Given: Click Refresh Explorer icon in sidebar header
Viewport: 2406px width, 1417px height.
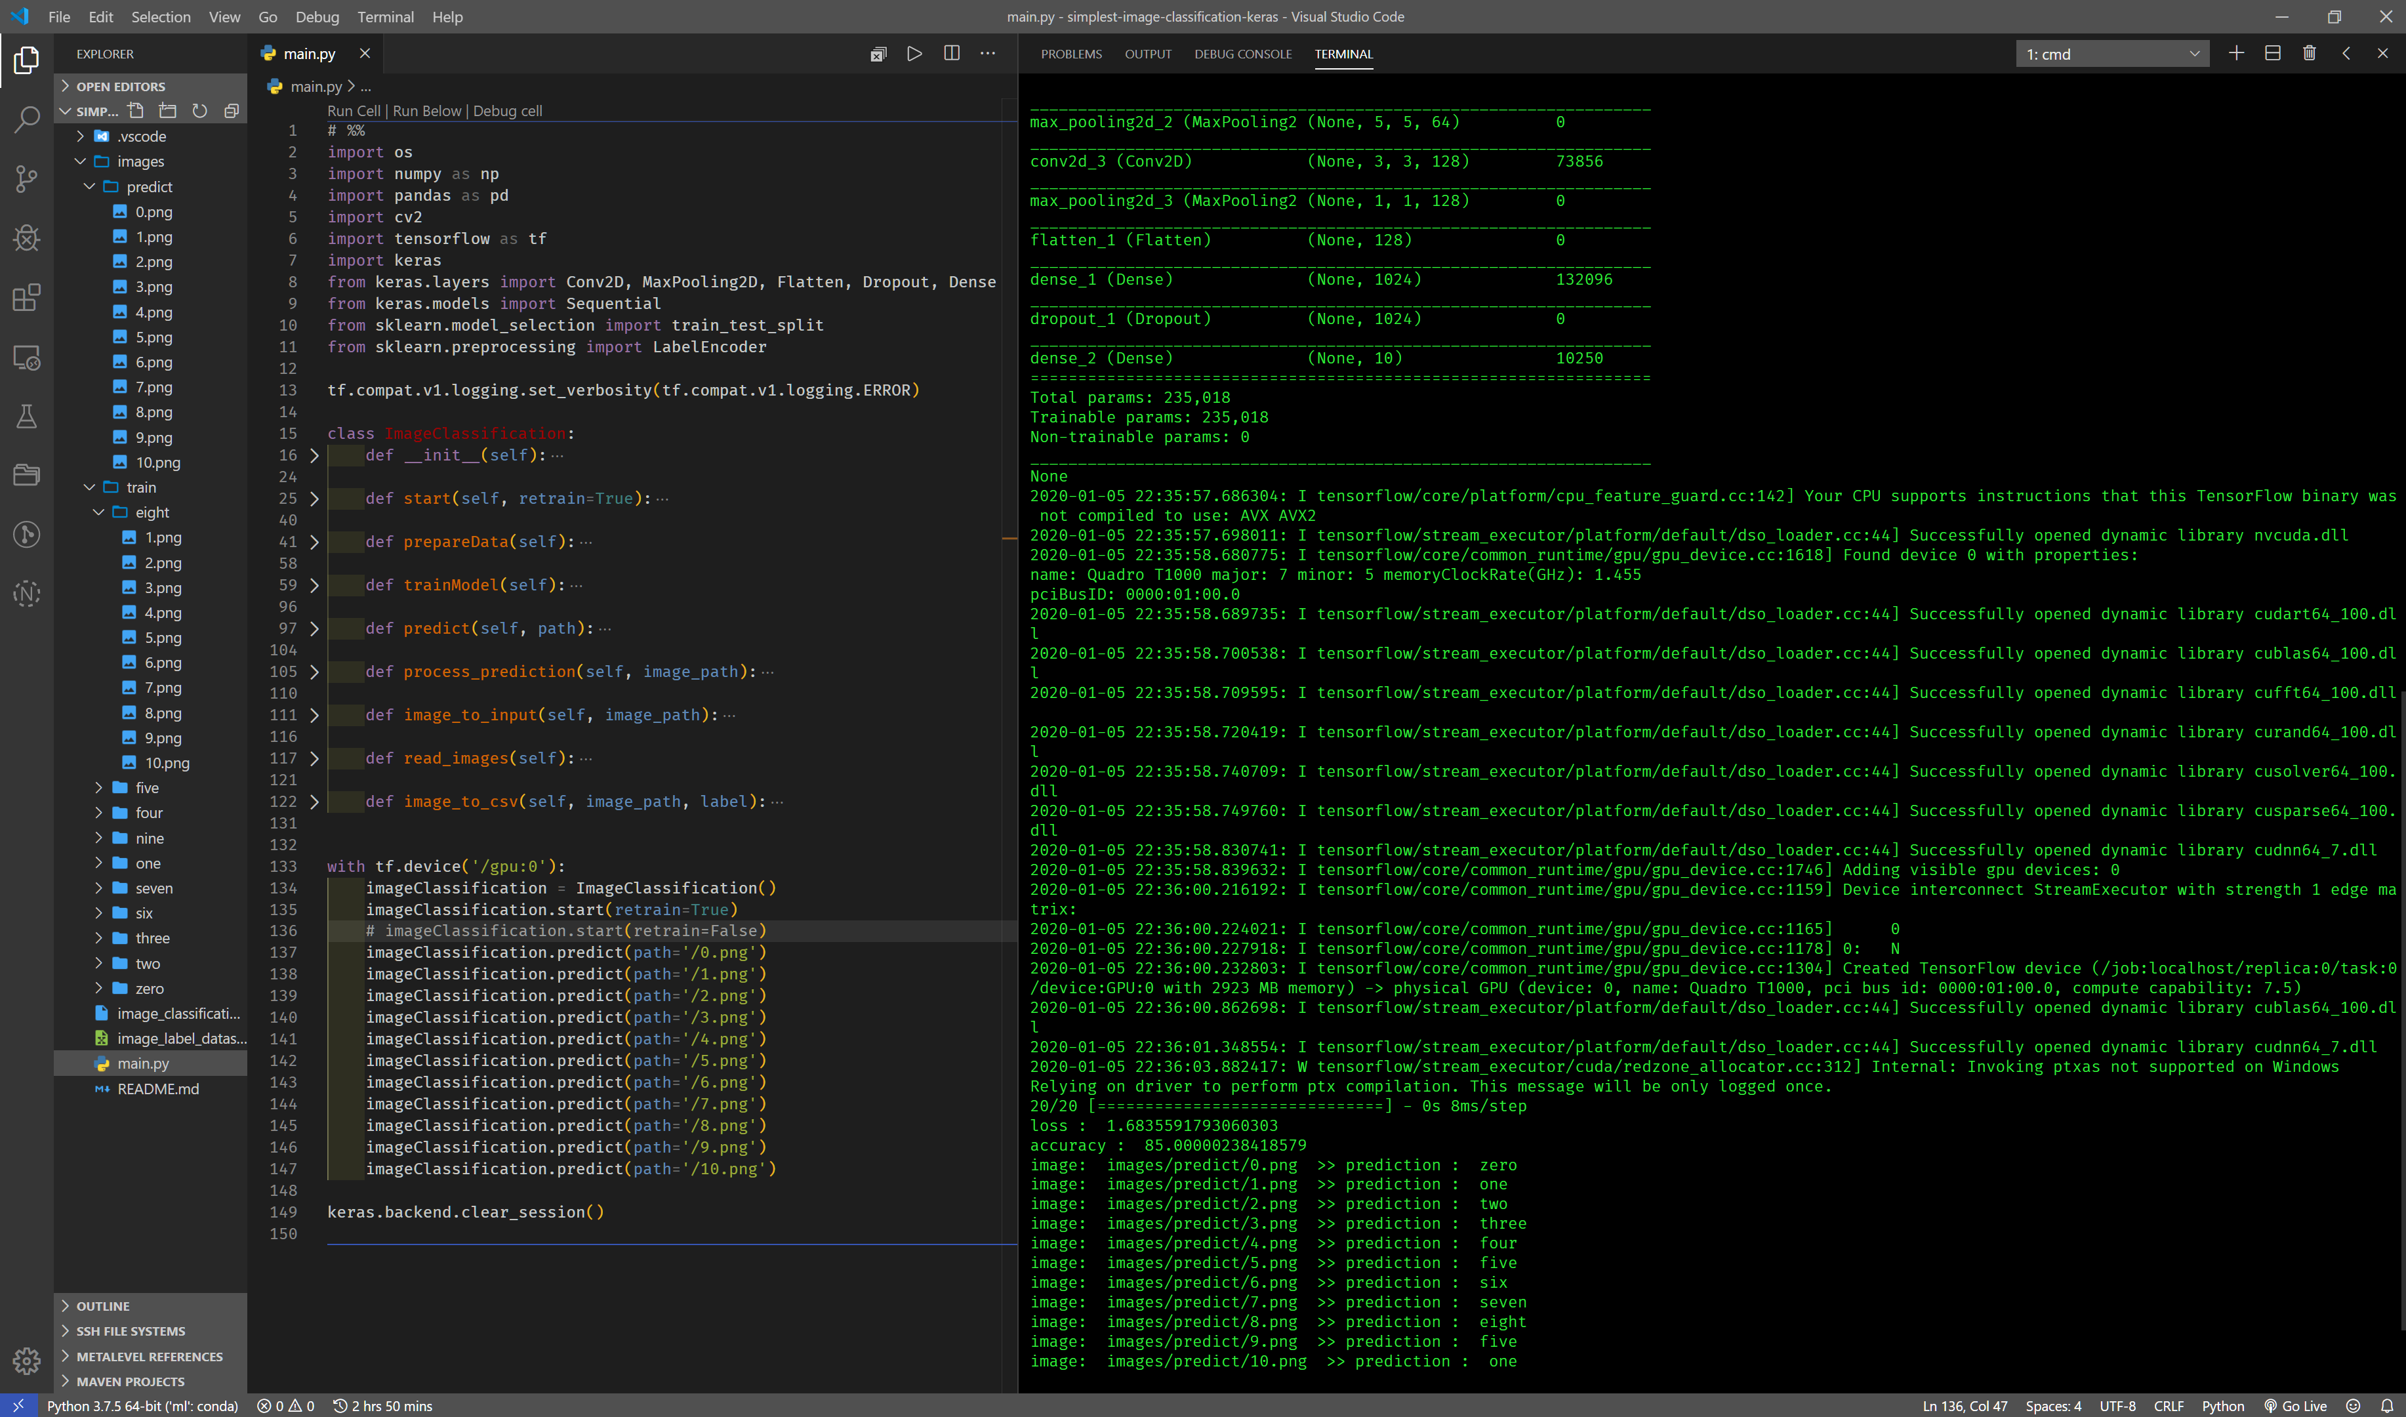Looking at the screenshot, I should pyautogui.click(x=199, y=111).
